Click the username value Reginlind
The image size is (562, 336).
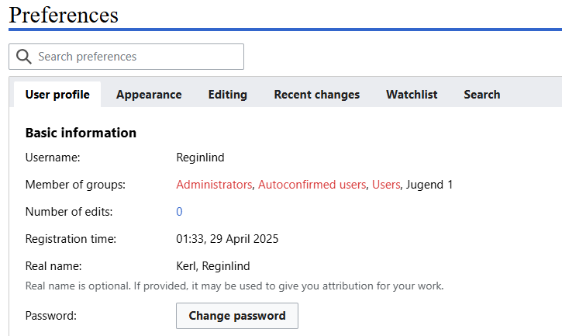click(201, 158)
